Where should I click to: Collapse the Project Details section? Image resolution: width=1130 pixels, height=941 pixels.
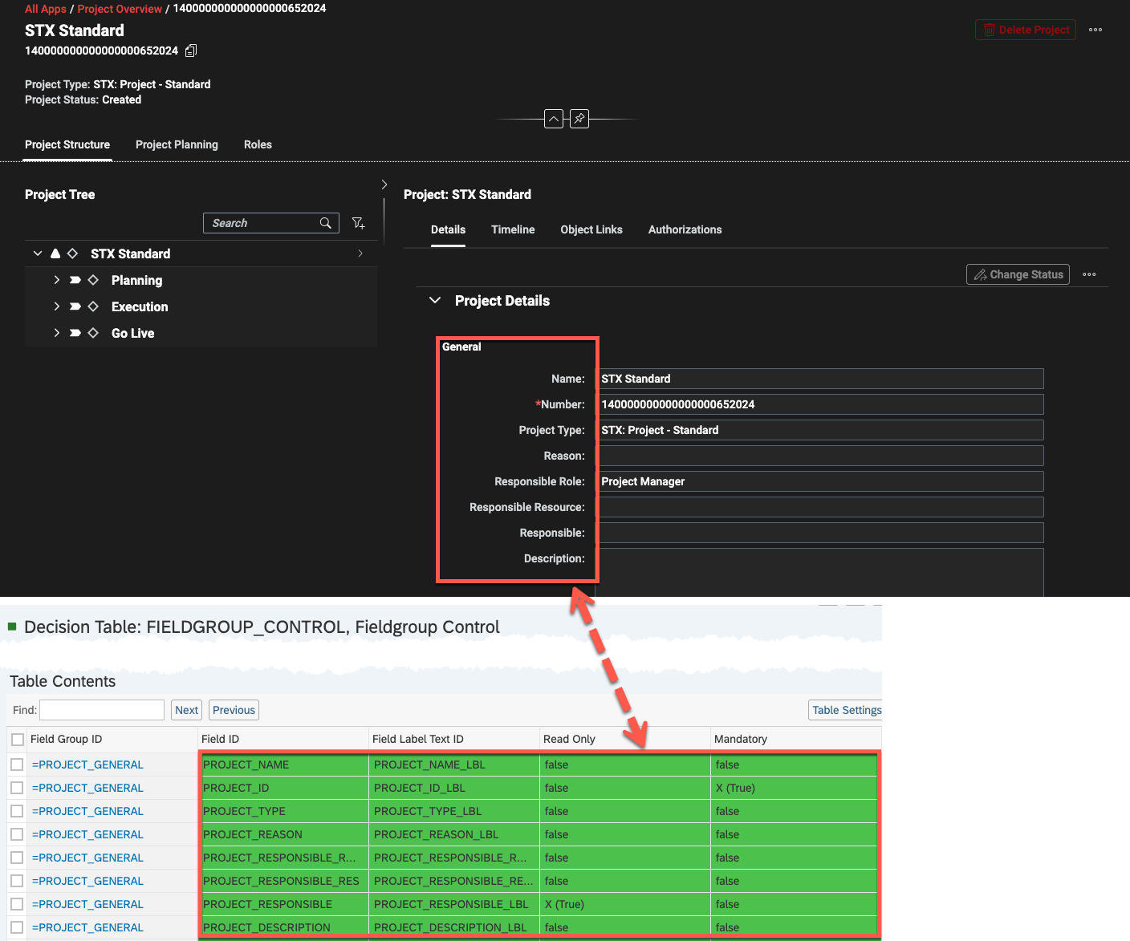point(435,300)
